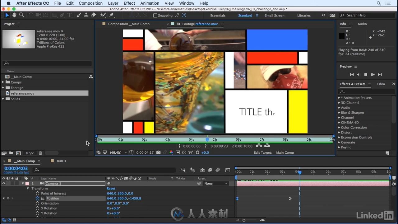Viewport: 398px width, 224px height.
Task: Click Reset link for Transform
Action: pyautogui.click(x=111, y=189)
